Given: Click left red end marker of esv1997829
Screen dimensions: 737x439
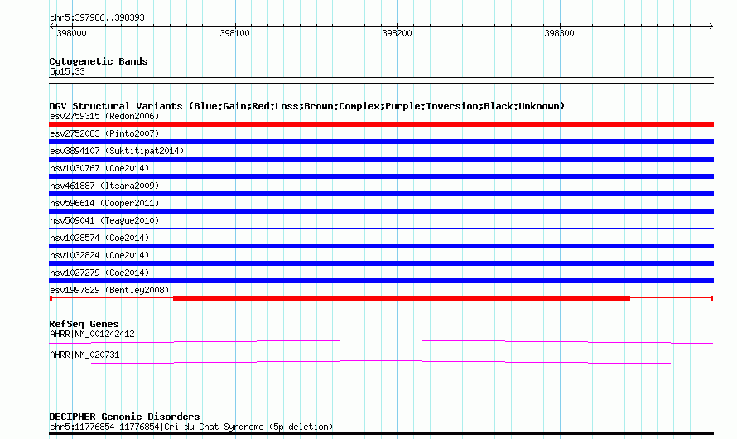Looking at the screenshot, I should tap(51, 298).
